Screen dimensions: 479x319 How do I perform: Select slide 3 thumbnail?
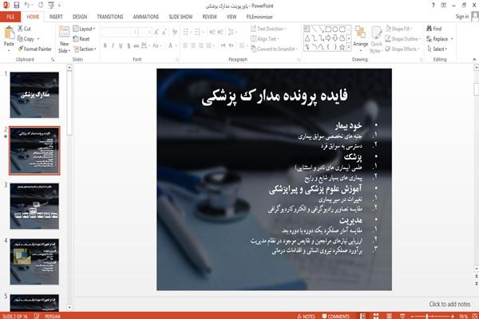[34, 206]
